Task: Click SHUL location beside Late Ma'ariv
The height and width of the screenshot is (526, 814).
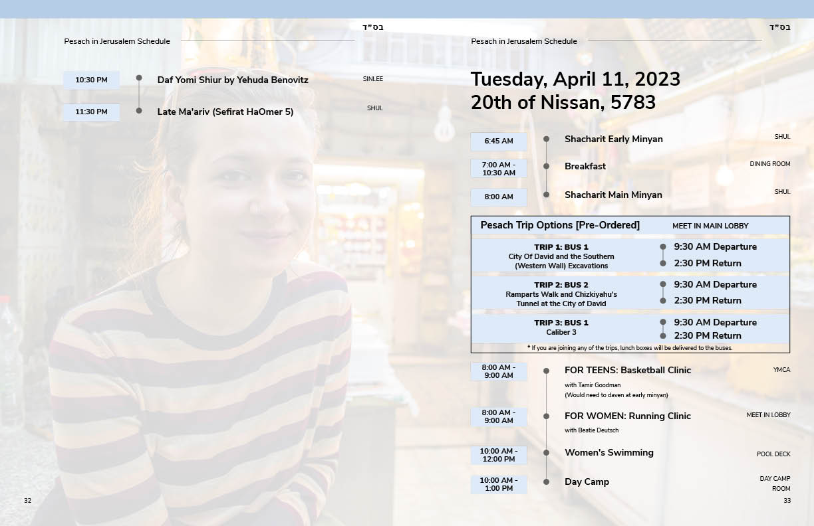Action: tap(375, 108)
